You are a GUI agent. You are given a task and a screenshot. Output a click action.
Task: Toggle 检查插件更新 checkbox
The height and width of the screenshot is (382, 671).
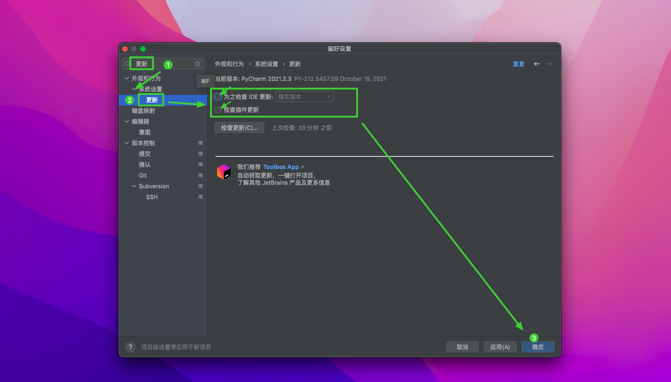click(x=218, y=110)
